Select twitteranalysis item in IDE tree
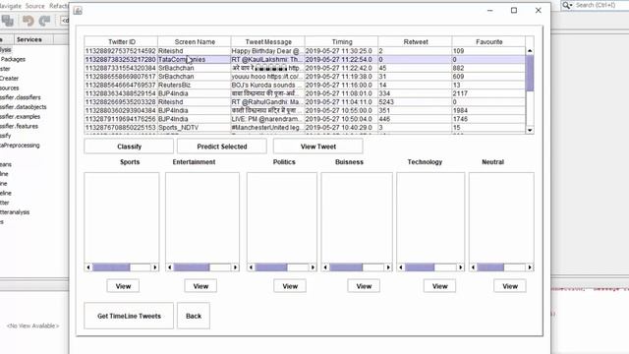Image resolution: width=629 pixels, height=354 pixels. pyautogui.click(x=15, y=212)
